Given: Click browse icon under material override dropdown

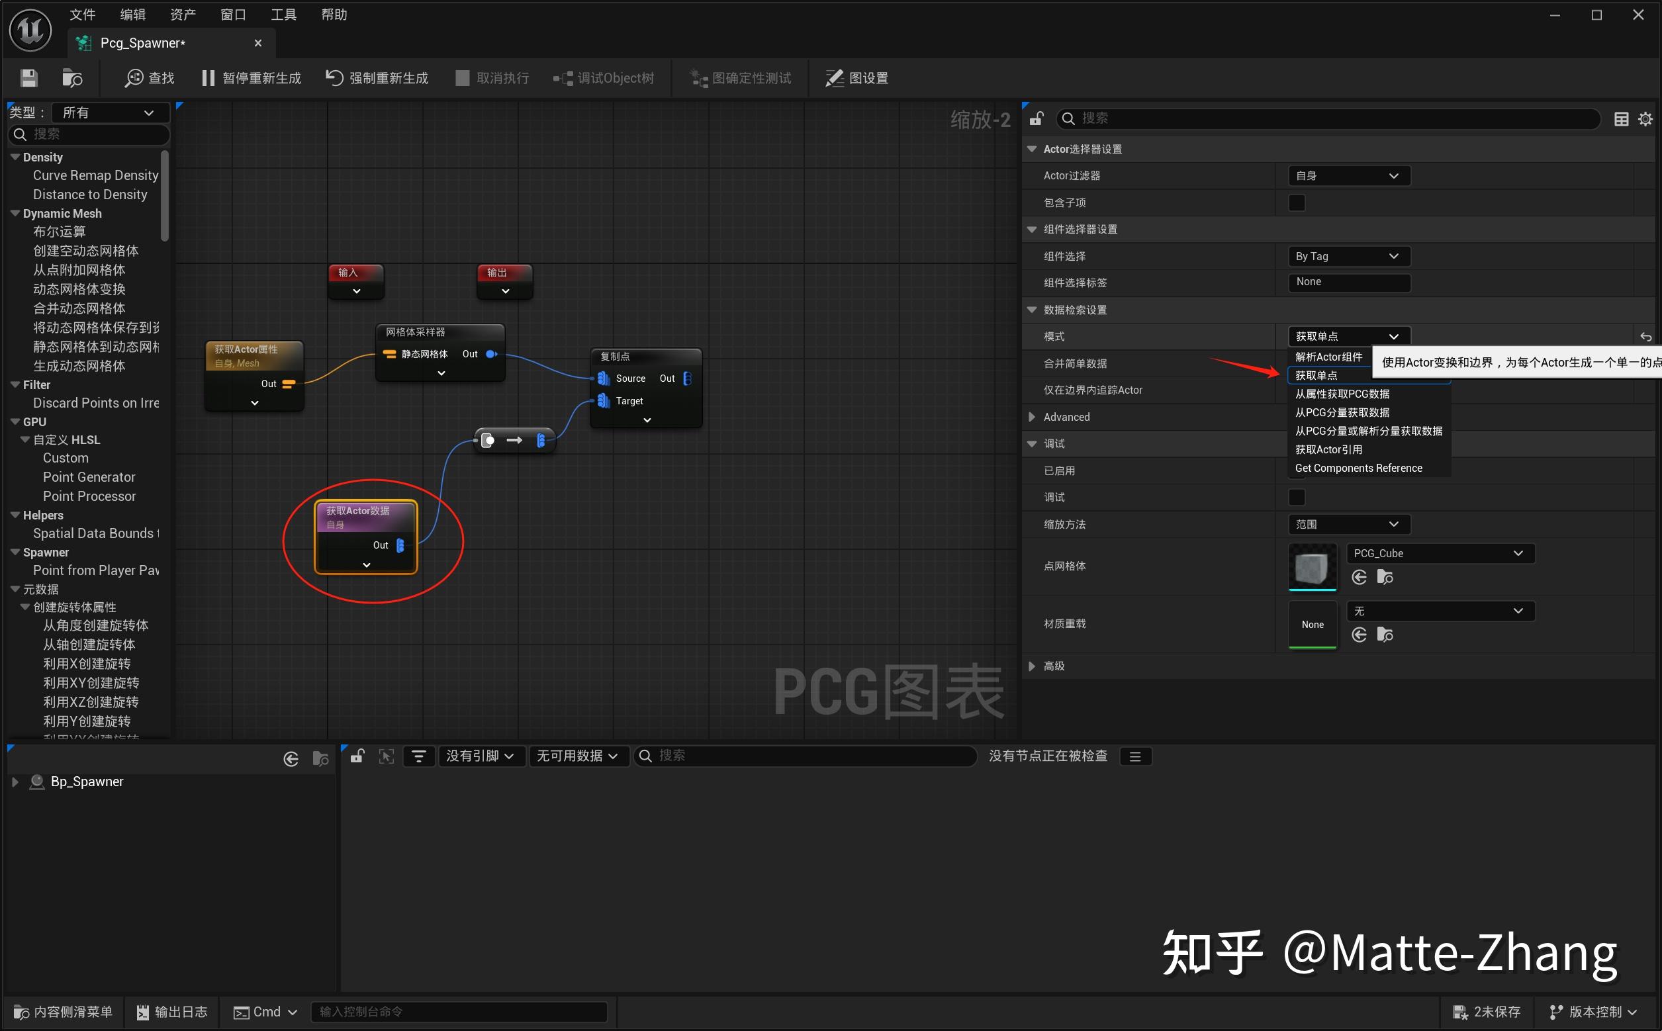Looking at the screenshot, I should (1385, 635).
